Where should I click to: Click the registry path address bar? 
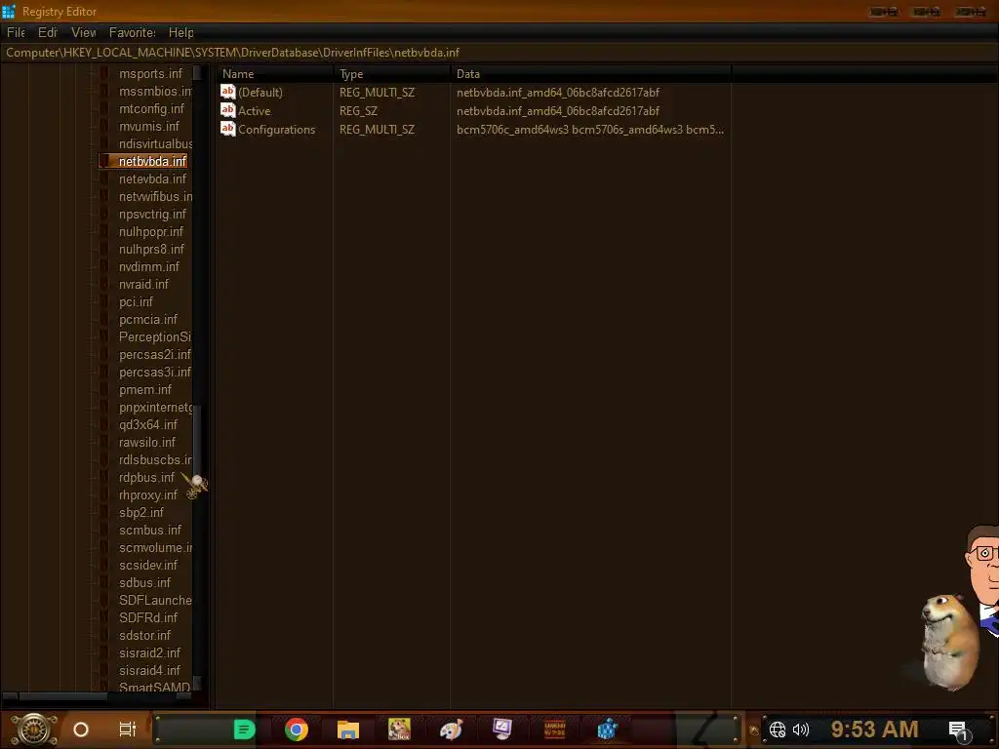click(x=499, y=53)
